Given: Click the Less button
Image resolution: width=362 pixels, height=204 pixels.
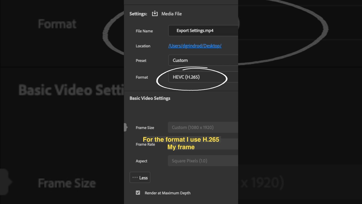Looking at the screenshot, I should (x=140, y=178).
